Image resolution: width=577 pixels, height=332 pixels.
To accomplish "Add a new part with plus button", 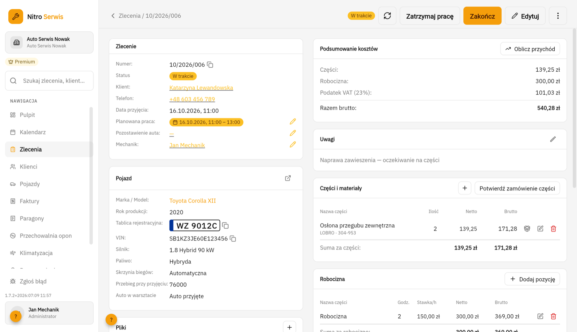I will point(465,188).
